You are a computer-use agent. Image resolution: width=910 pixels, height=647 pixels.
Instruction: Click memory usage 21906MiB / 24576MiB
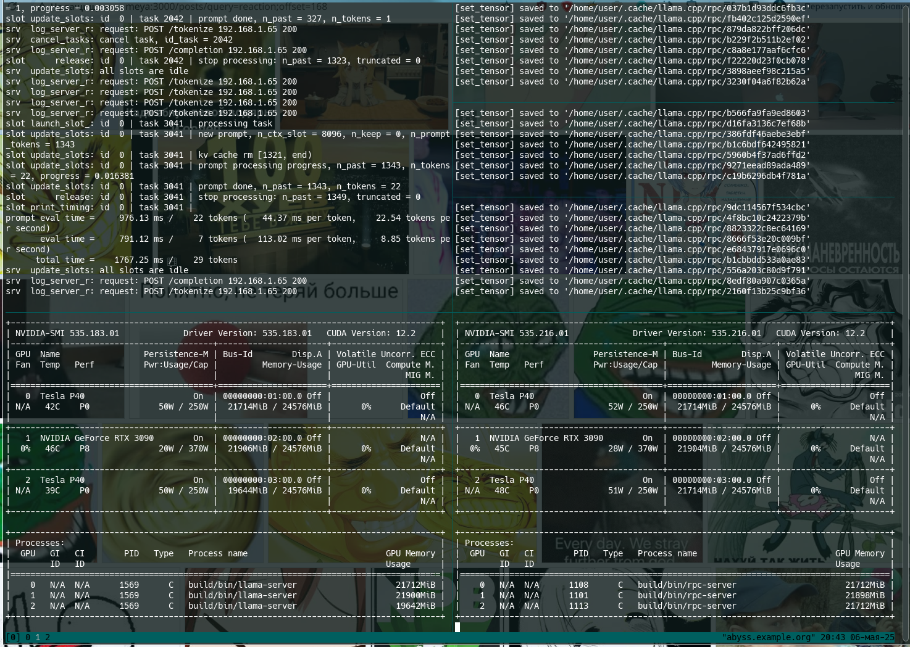click(275, 448)
